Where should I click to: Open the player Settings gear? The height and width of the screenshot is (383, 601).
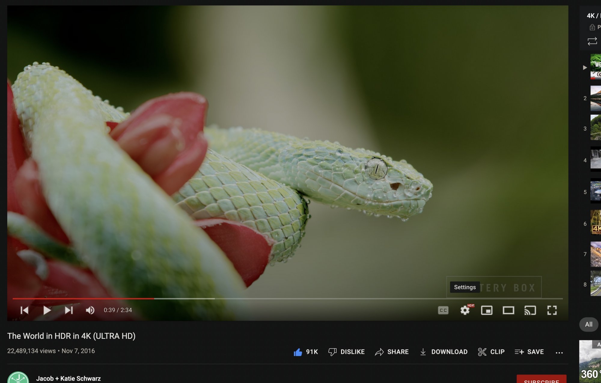click(465, 310)
